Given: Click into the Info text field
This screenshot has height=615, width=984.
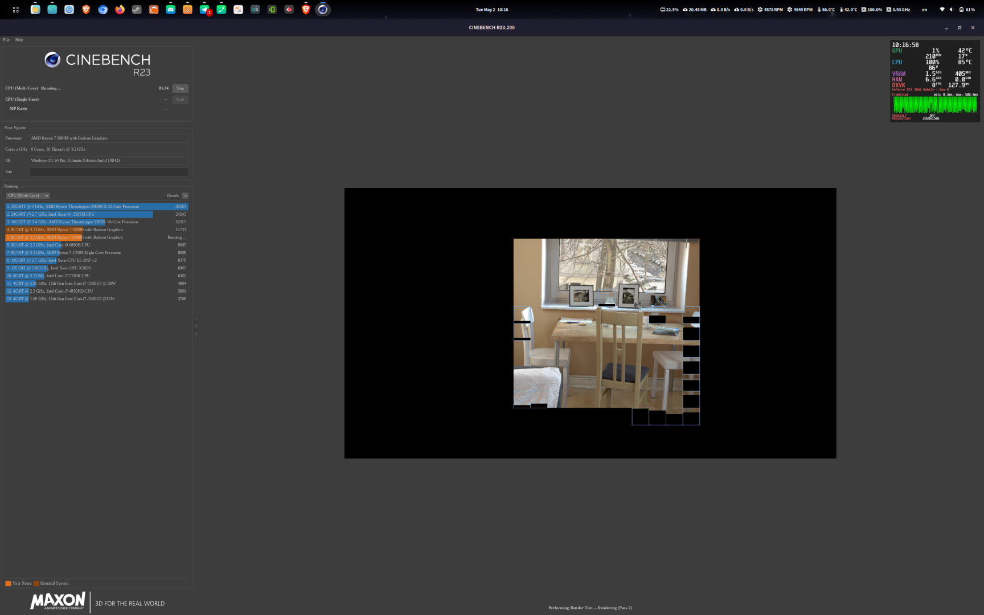Looking at the screenshot, I should (x=109, y=171).
